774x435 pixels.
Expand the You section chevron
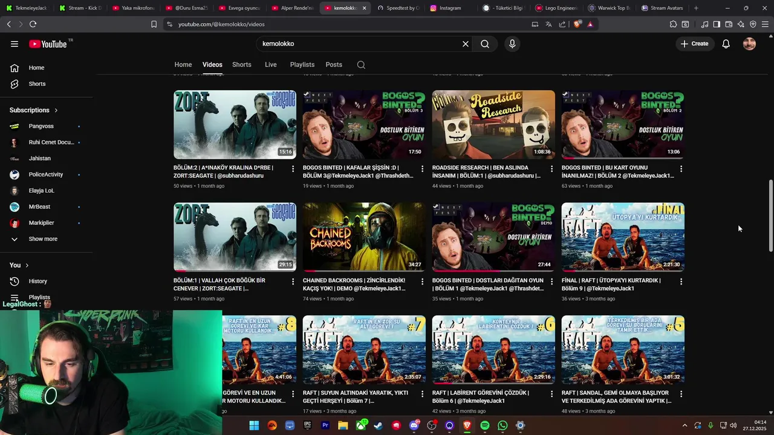pyautogui.click(x=27, y=265)
